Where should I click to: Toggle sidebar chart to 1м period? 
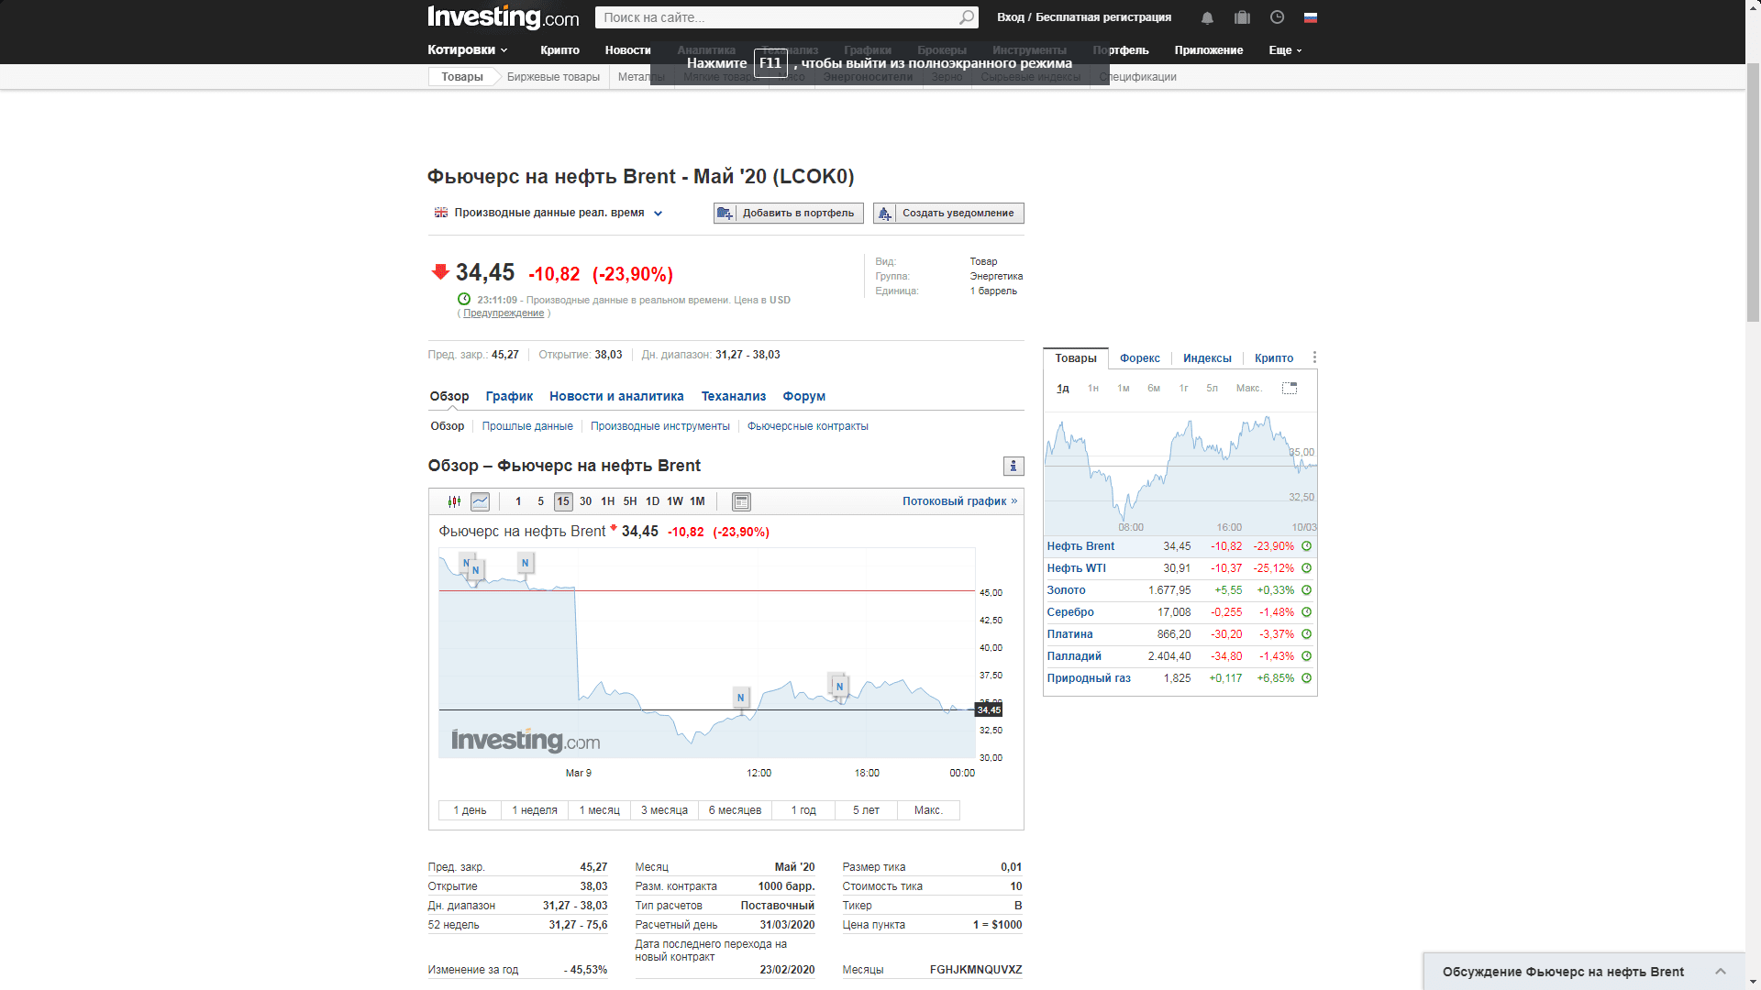click(x=1123, y=389)
